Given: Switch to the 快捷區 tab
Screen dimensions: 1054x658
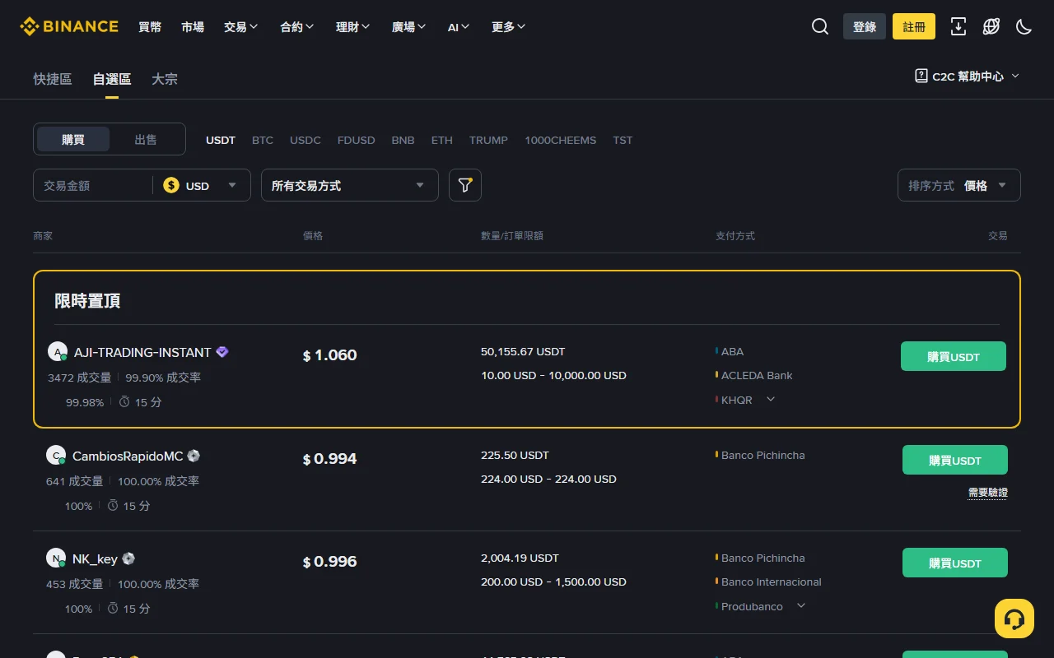Looking at the screenshot, I should (53, 79).
